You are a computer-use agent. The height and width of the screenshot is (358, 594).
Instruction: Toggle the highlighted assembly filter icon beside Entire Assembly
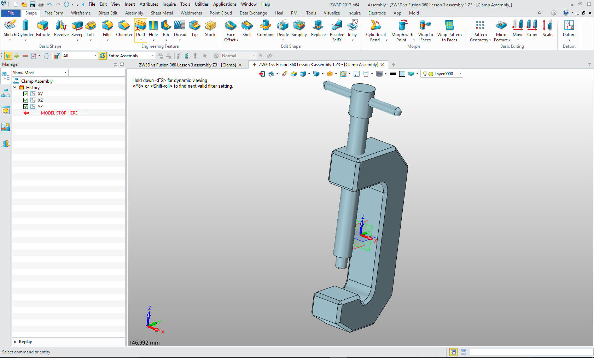[103, 56]
